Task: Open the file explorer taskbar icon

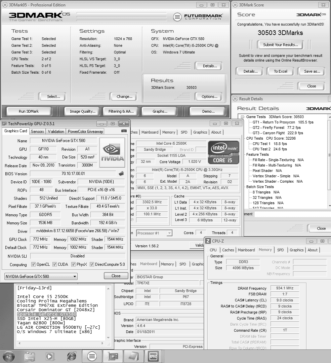Action: tap(30, 357)
